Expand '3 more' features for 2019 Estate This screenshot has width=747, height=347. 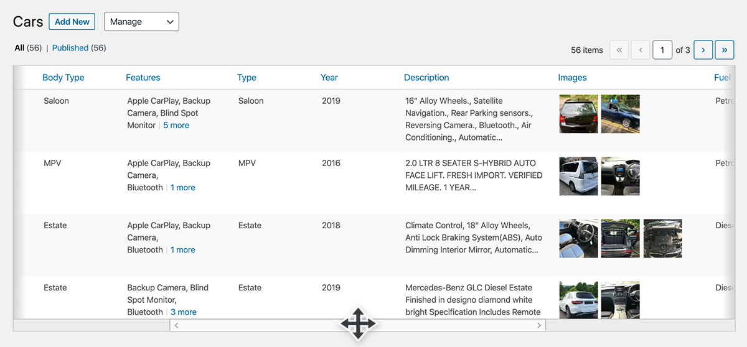184,312
